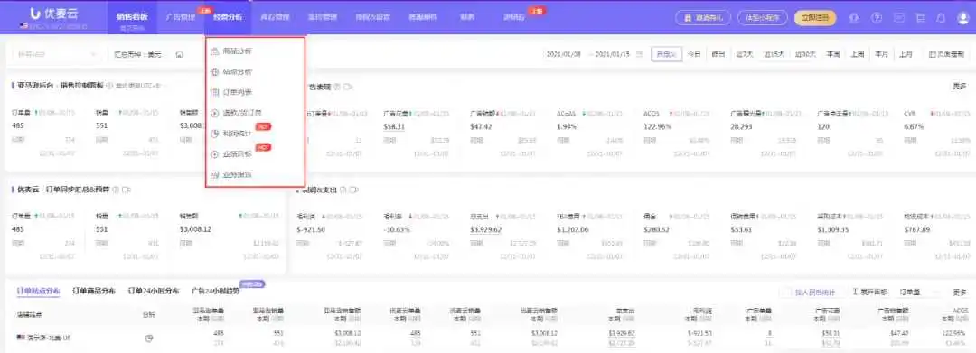Select the 本周 date filter
This screenshot has height=353, width=976.
pos(833,54)
